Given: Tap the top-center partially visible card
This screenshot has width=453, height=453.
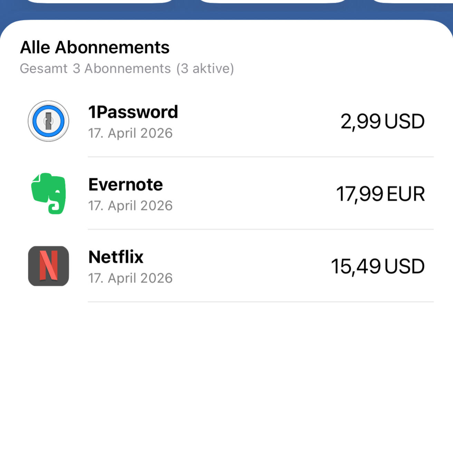Looking at the screenshot, I should pyautogui.click(x=273, y=1).
